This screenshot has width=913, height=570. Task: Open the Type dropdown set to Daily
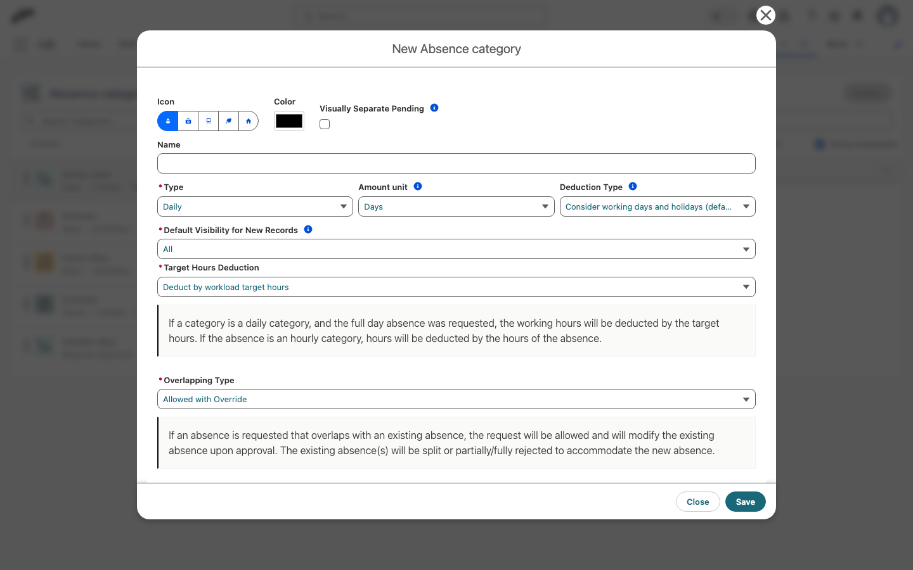point(255,206)
